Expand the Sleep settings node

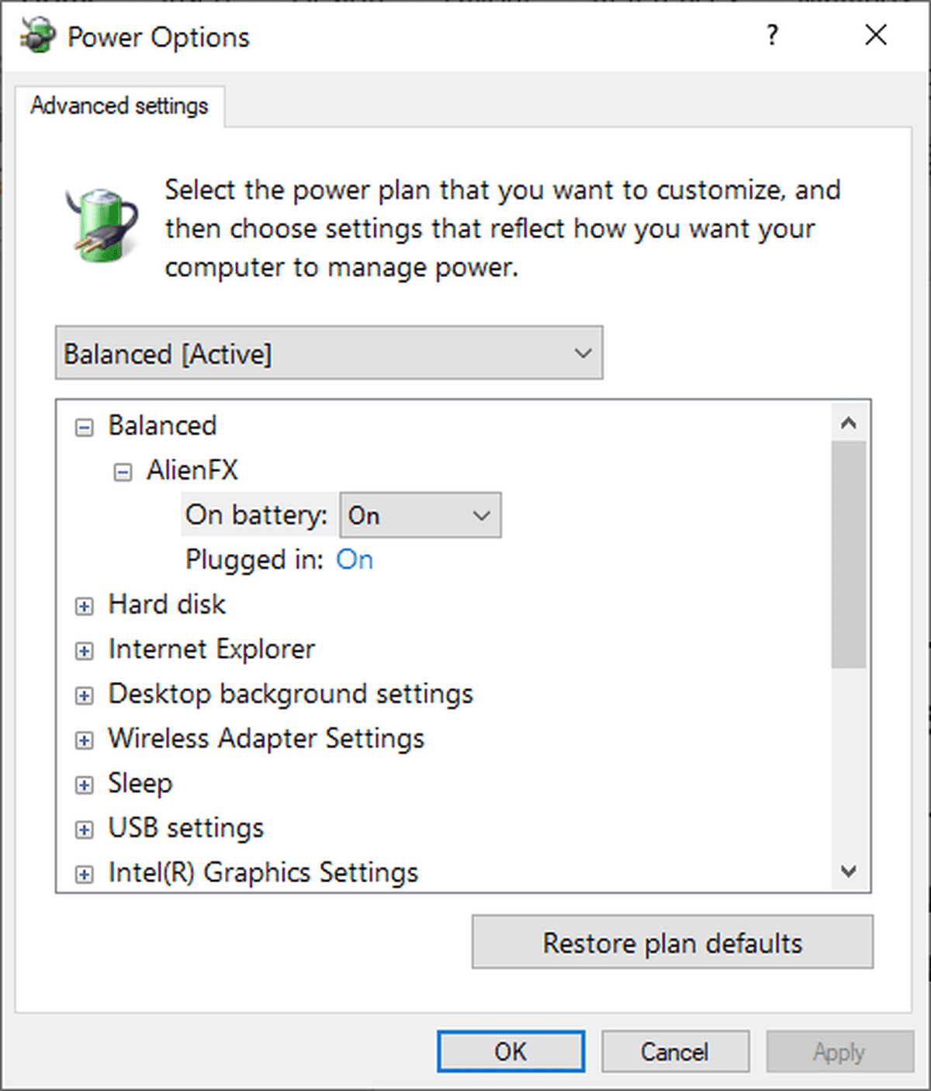click(x=84, y=784)
